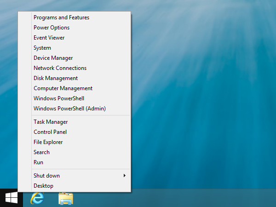The height and width of the screenshot is (207, 276).
Task: Go to Control Panel
Action: coord(50,132)
